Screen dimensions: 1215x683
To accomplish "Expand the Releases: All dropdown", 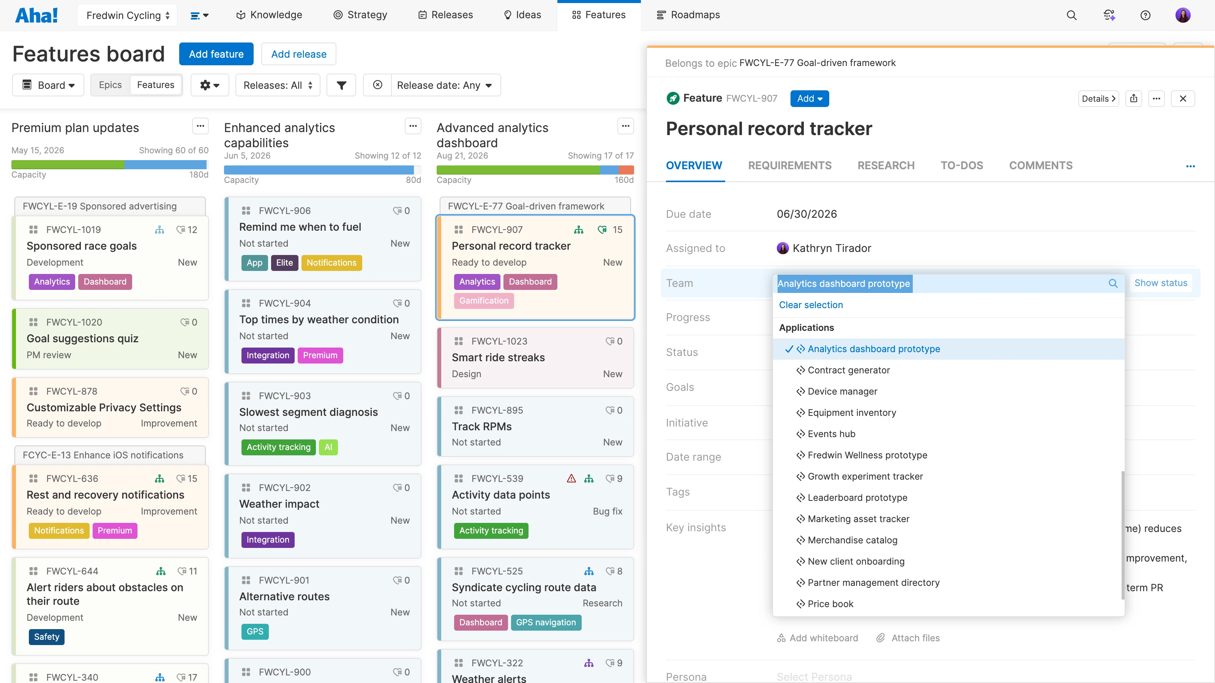I will tap(277, 85).
